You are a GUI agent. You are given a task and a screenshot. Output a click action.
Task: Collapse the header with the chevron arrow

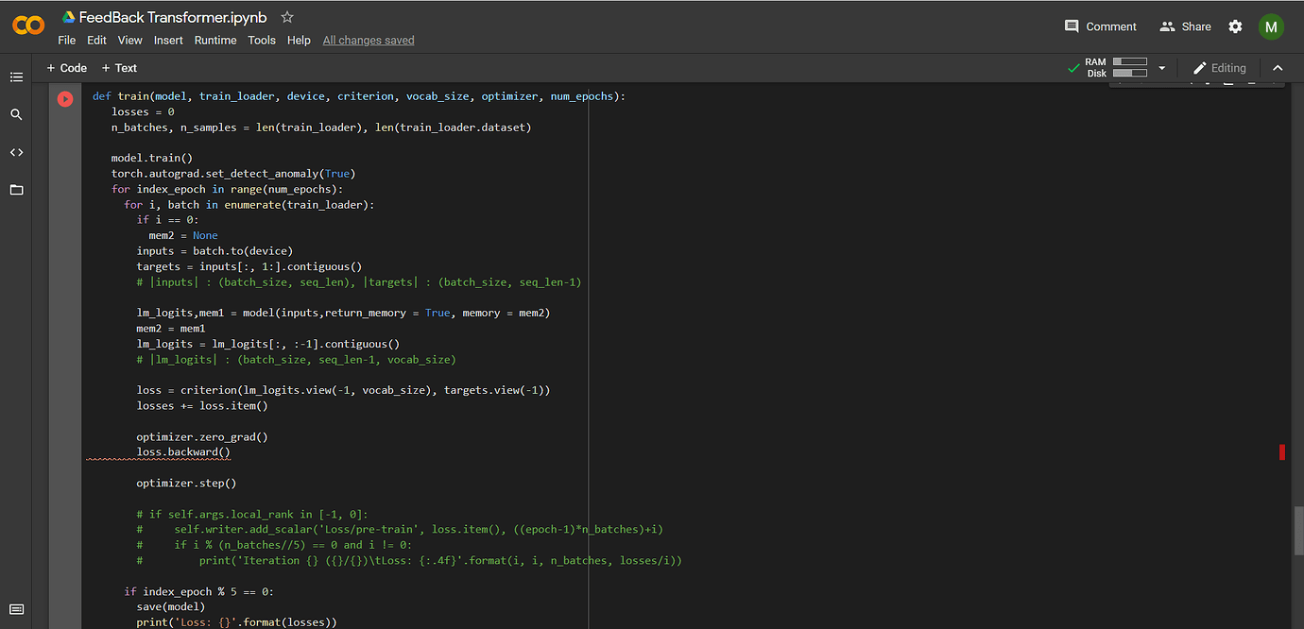[x=1278, y=68]
